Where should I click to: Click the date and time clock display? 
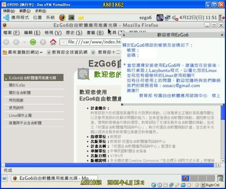click(x=198, y=18)
